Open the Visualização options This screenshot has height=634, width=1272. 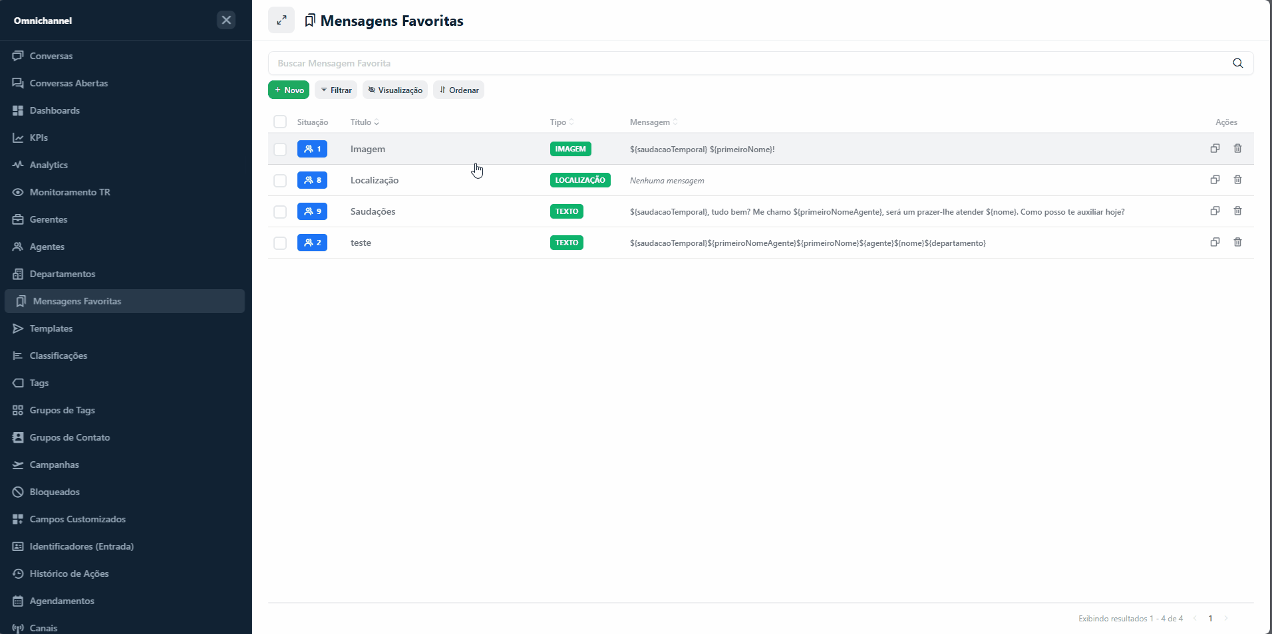[395, 90]
